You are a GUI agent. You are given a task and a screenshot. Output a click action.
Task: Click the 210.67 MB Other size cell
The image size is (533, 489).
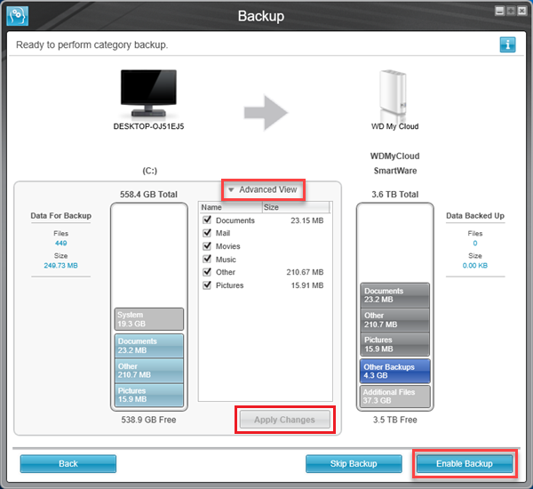point(305,272)
